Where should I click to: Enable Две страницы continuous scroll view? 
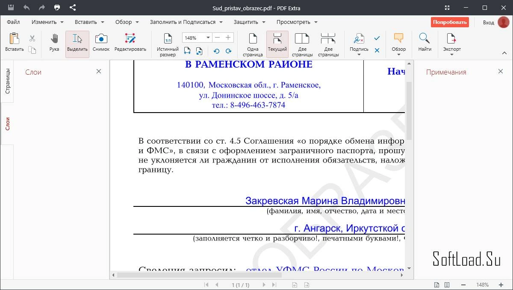click(x=328, y=44)
